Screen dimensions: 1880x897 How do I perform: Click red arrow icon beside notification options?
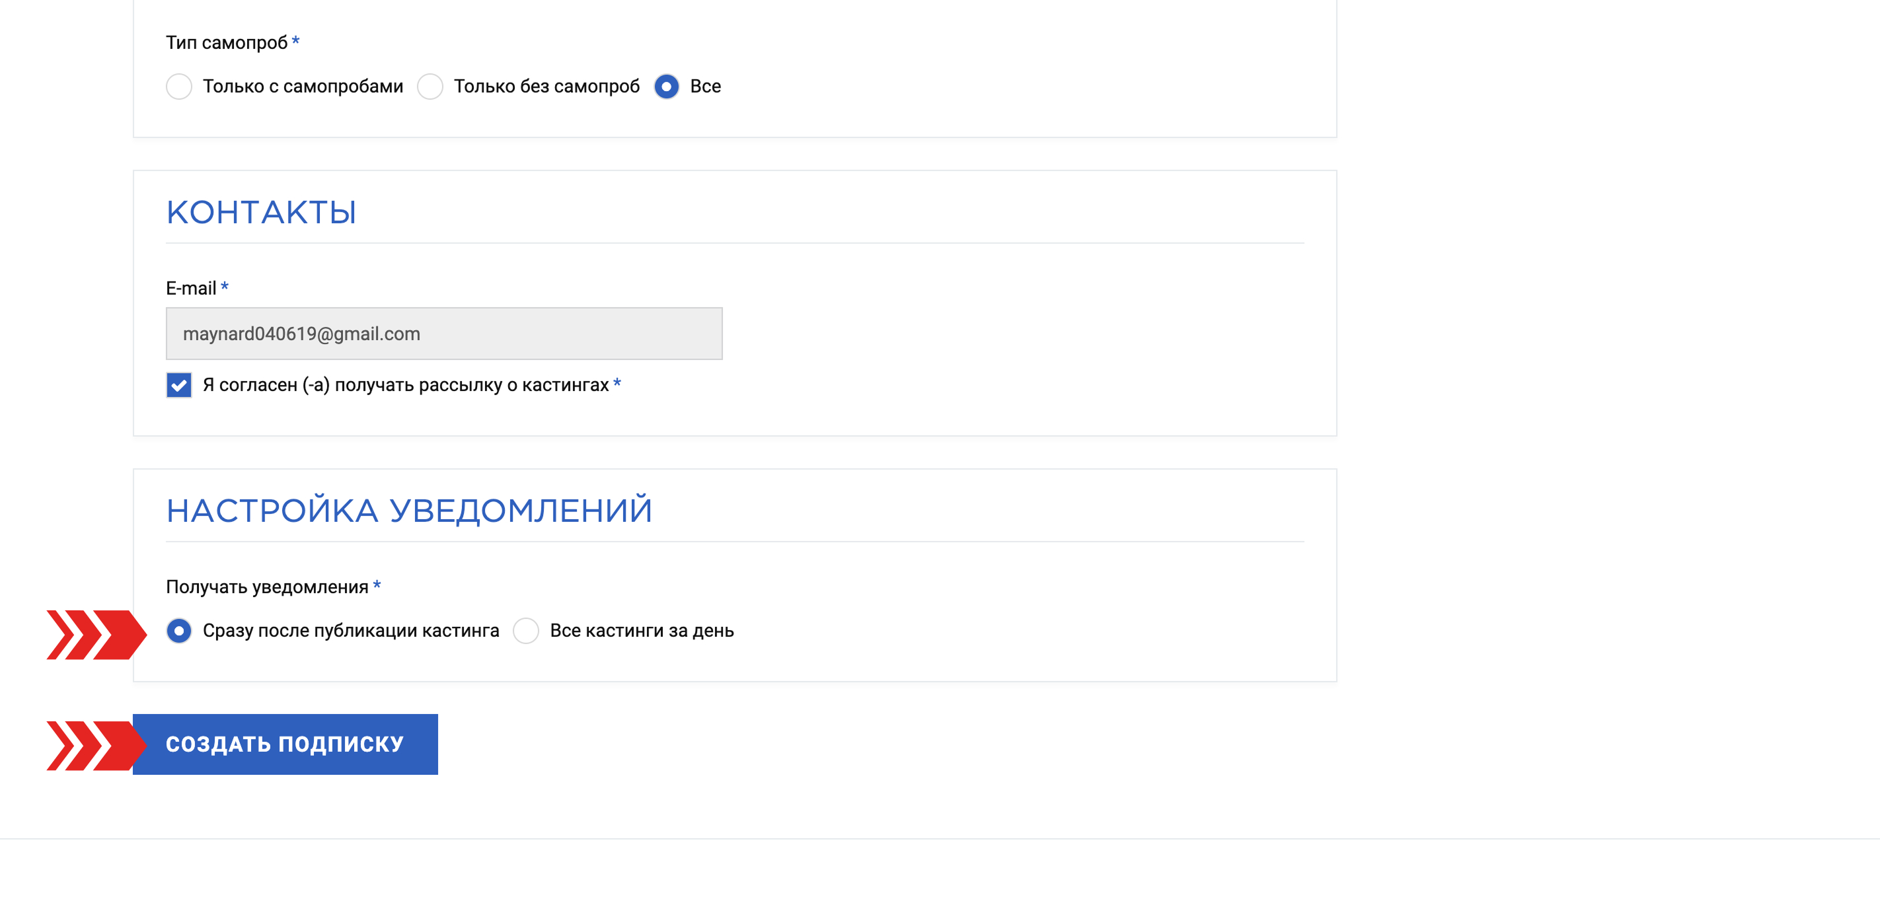[x=96, y=635]
